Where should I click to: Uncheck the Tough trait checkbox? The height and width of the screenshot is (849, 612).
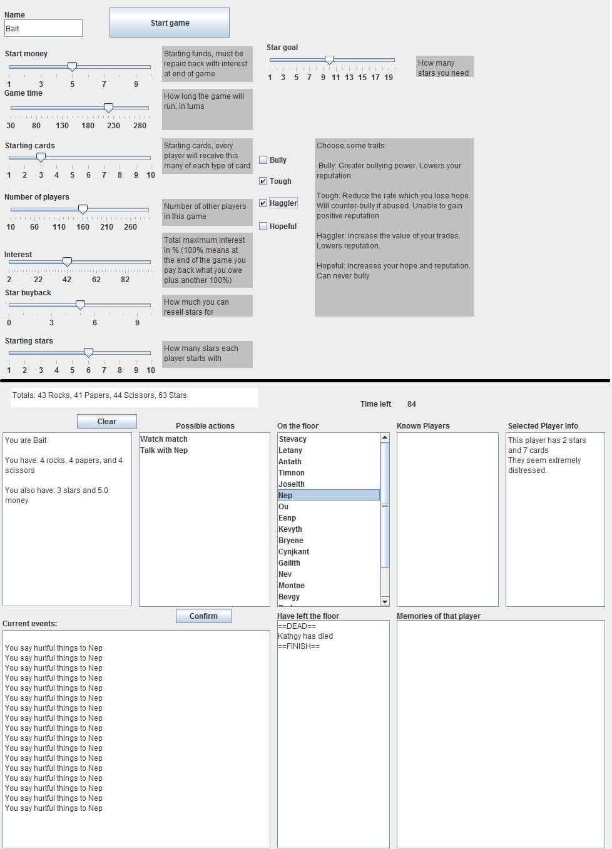pyautogui.click(x=263, y=181)
